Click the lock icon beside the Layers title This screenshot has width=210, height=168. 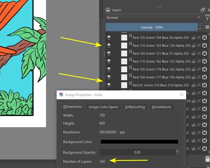108,10
